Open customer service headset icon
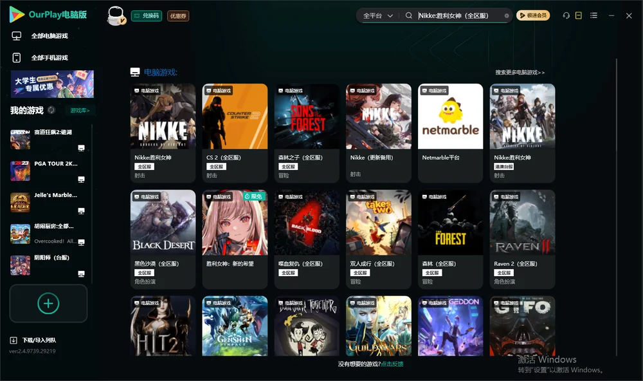The image size is (643, 381). tap(566, 15)
